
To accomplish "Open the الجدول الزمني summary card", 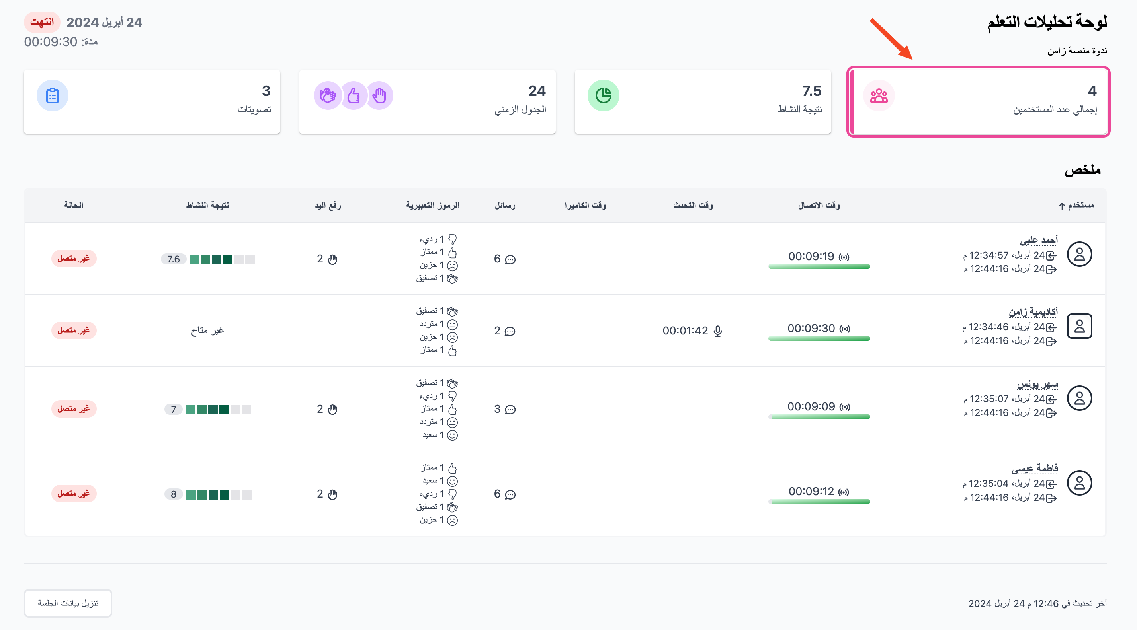I will 427,102.
